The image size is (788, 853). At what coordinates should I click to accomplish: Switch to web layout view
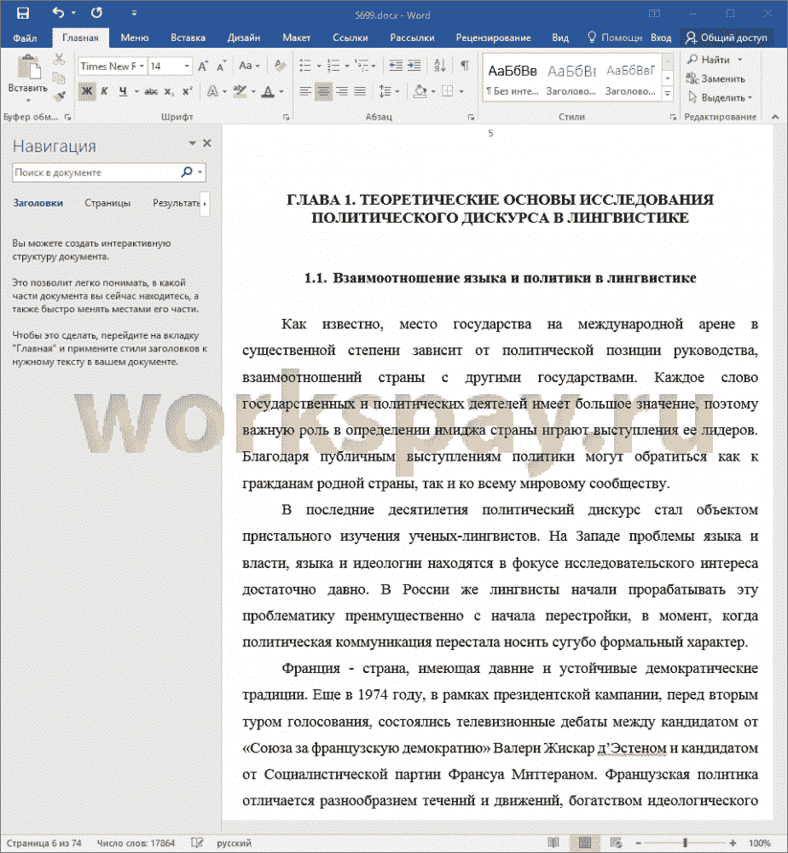point(616,842)
